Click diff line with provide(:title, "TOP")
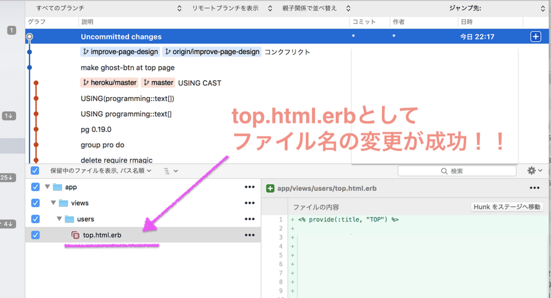This screenshot has height=298, width=551. click(349, 220)
